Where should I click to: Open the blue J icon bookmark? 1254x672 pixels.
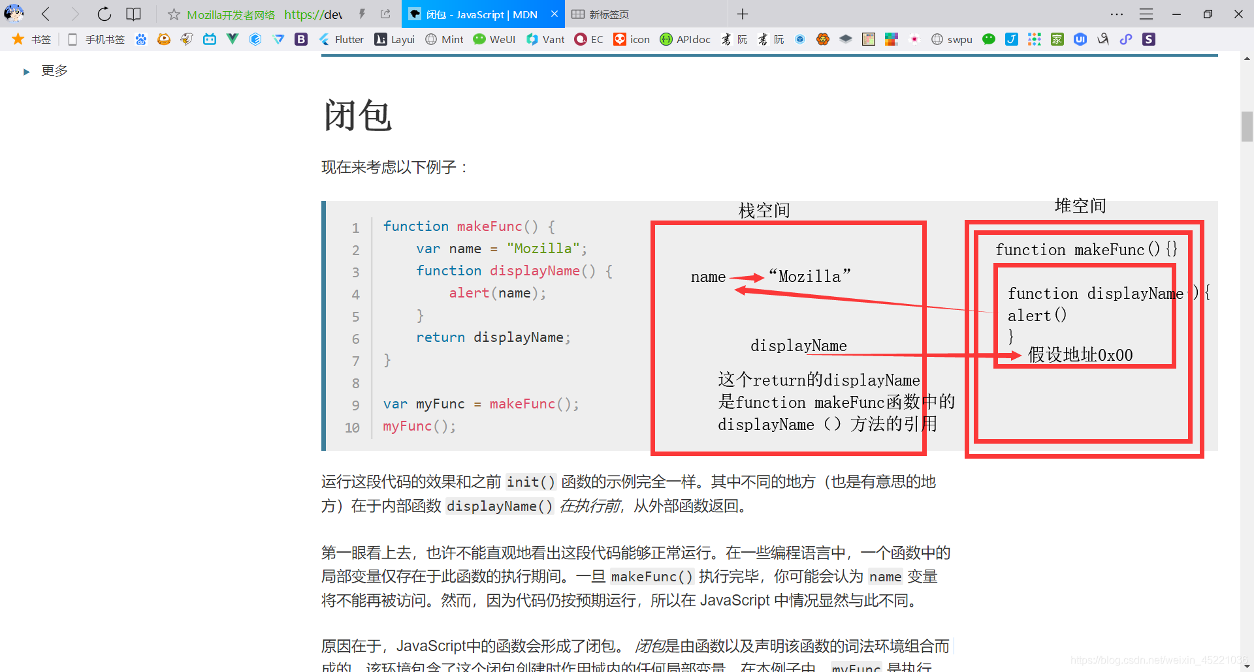1012,39
